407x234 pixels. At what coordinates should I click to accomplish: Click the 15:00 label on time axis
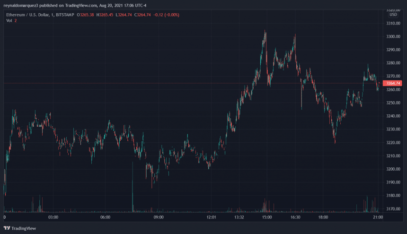[x=267, y=217]
